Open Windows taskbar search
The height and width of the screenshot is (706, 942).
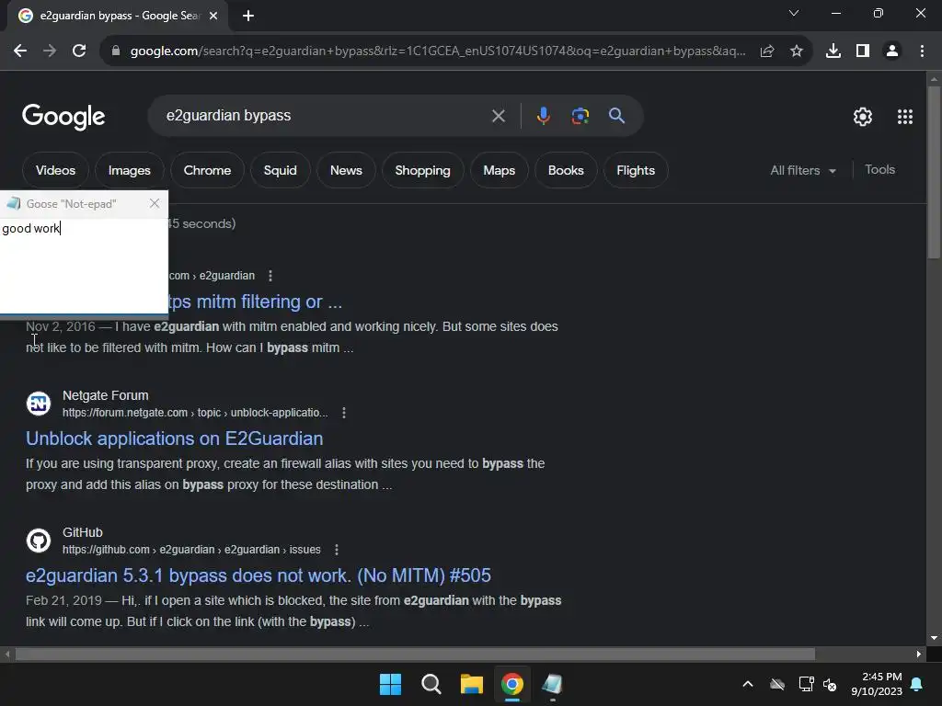tap(431, 684)
